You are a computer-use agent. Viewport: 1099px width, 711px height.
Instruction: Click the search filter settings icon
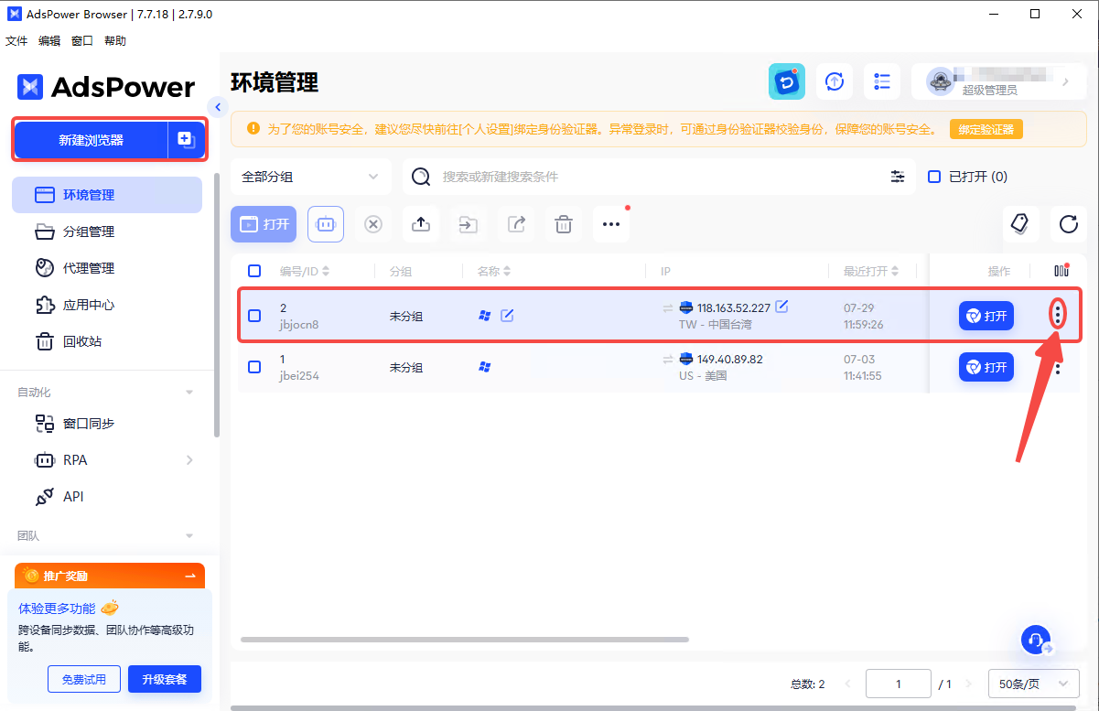[x=898, y=177]
